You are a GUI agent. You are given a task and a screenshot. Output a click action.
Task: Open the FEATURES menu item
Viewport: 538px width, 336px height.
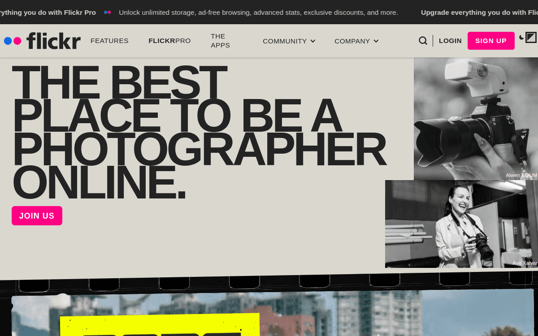coord(109,40)
